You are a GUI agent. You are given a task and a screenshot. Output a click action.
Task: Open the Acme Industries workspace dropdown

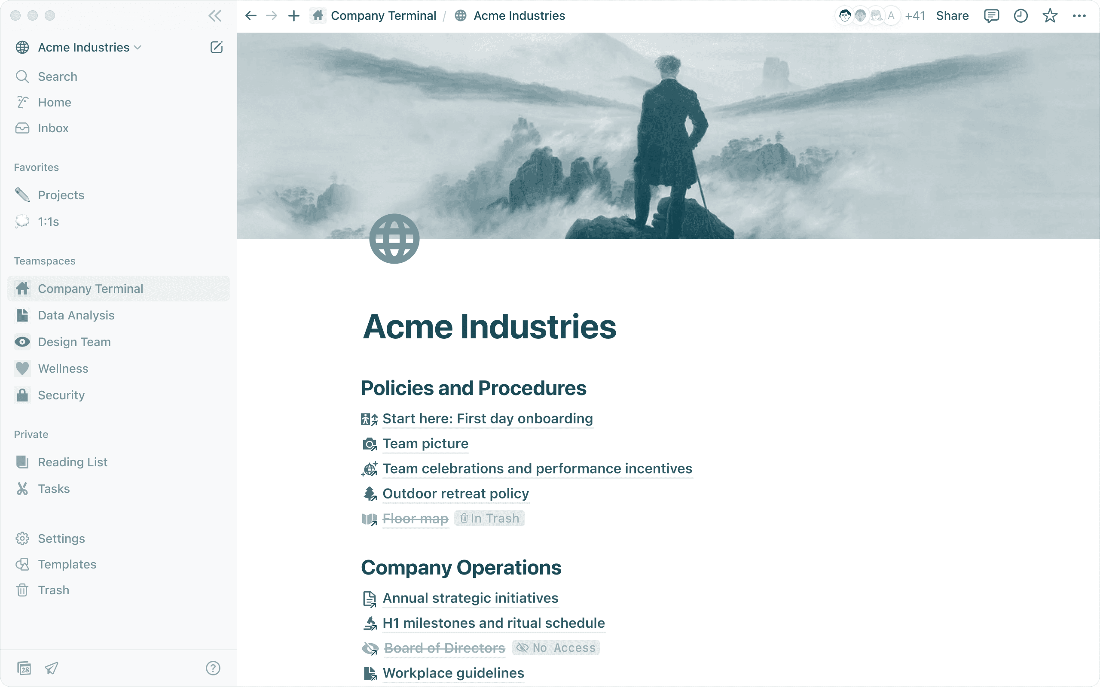click(x=83, y=47)
